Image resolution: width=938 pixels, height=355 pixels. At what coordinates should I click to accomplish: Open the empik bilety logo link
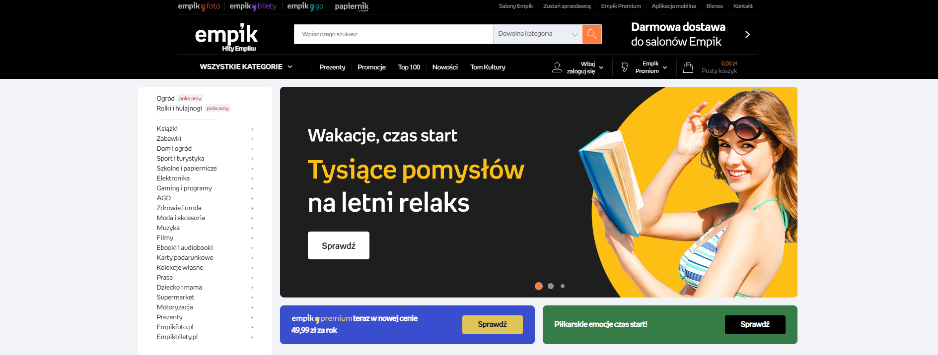(x=253, y=6)
